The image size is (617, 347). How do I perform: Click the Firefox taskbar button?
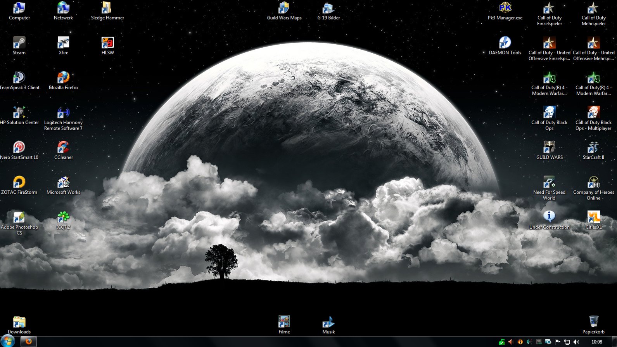click(x=28, y=342)
